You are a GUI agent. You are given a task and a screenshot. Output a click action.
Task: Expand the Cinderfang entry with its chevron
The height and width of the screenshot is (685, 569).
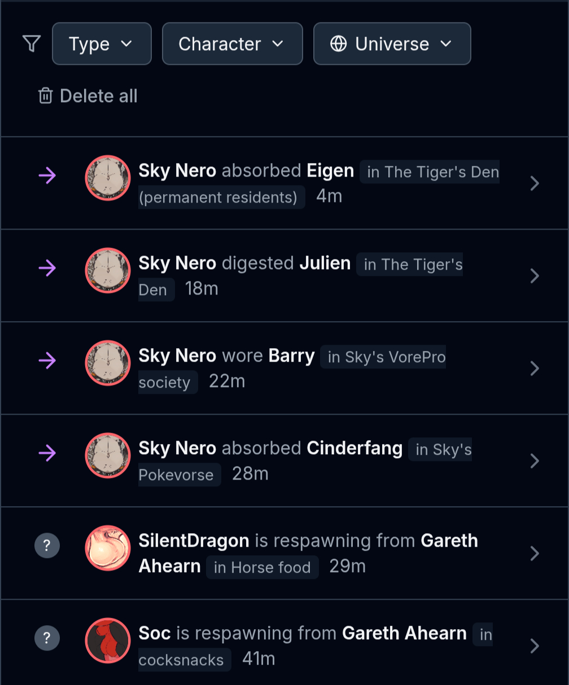click(535, 461)
